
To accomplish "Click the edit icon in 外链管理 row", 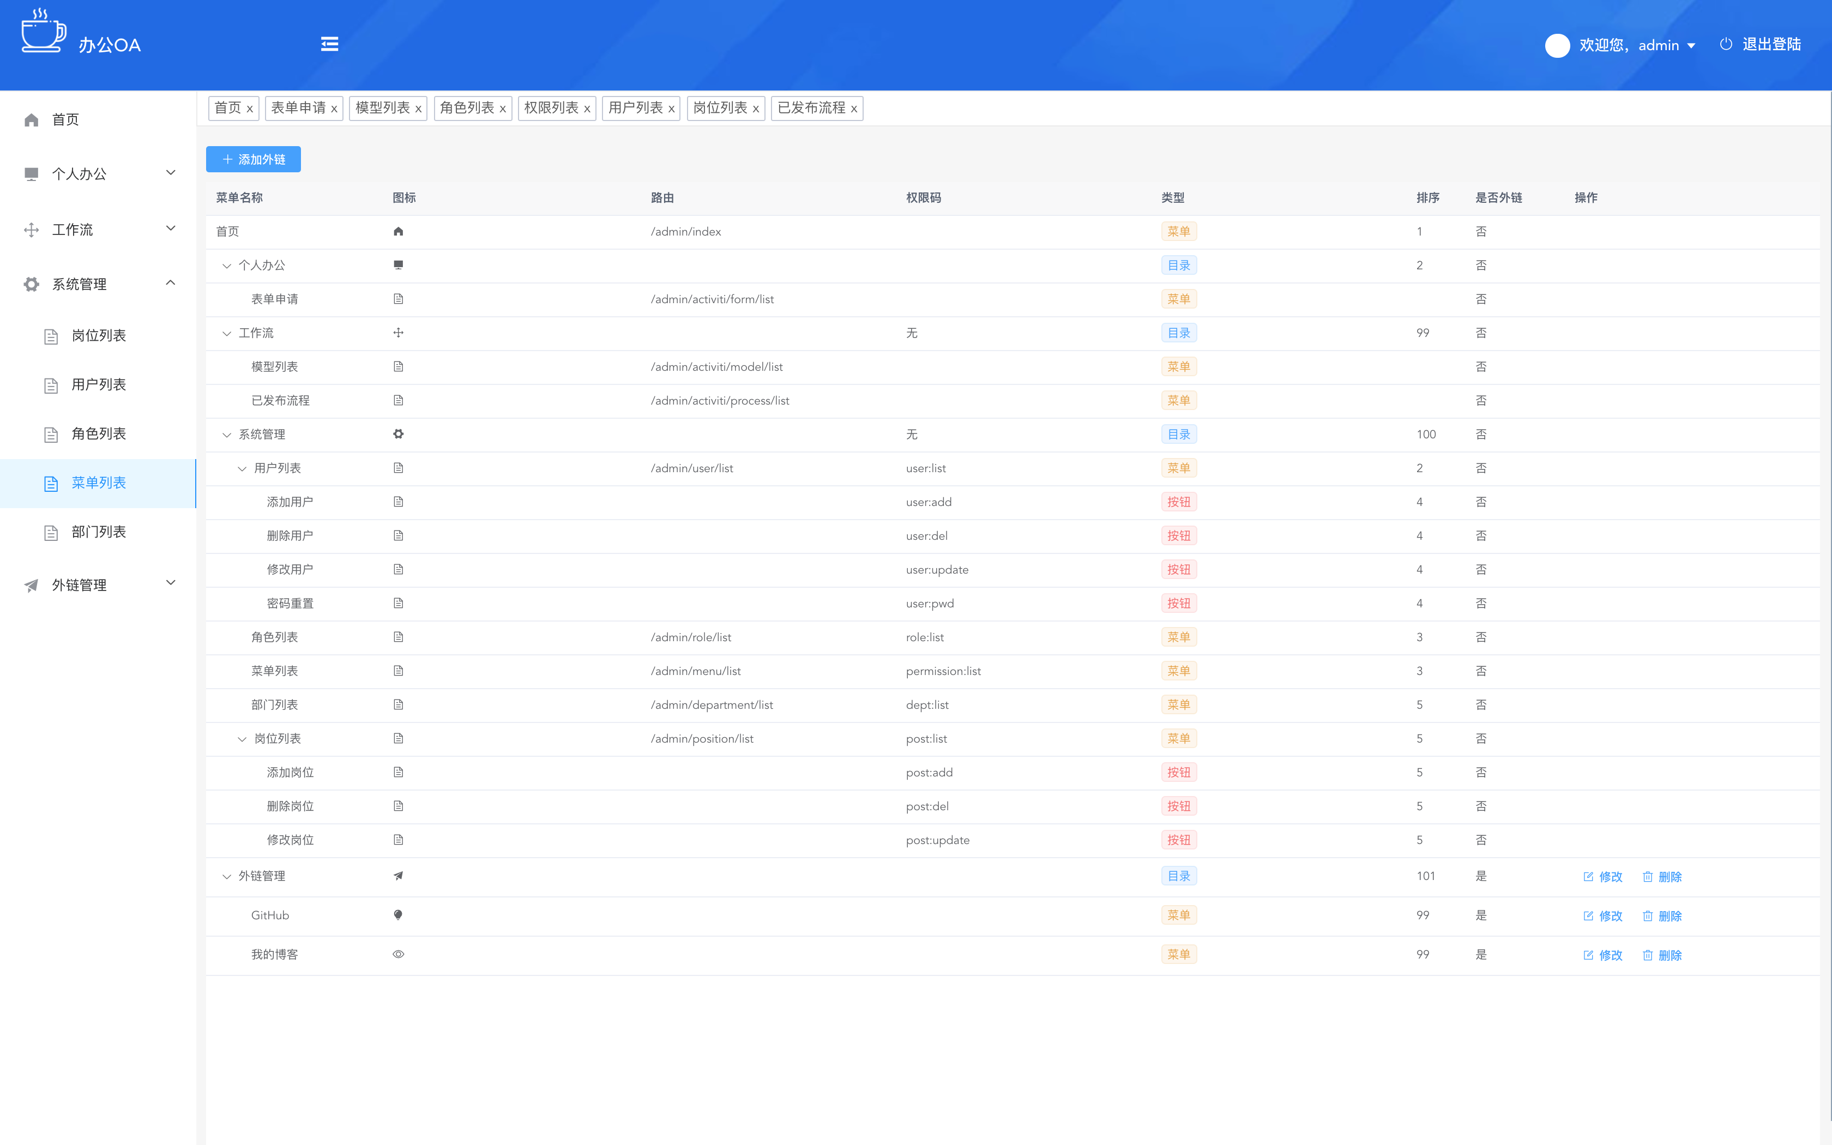I will pos(1588,877).
